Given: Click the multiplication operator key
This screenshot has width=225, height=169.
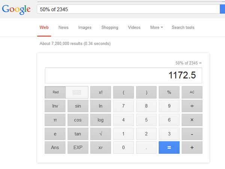Looking at the screenshot, I should 192,120.
